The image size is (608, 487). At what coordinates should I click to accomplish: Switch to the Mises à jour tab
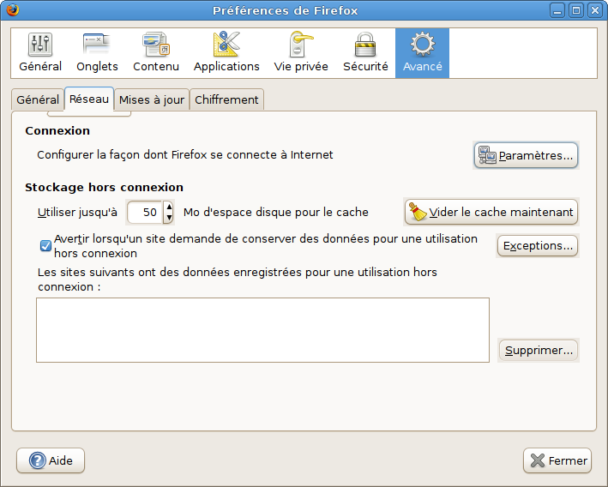152,99
